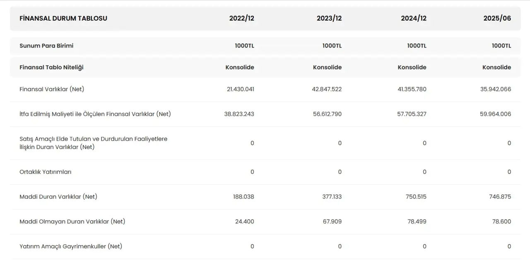This screenshot has height=266, width=530.
Task: Choose the 2025/06 period header
Action: (x=497, y=18)
